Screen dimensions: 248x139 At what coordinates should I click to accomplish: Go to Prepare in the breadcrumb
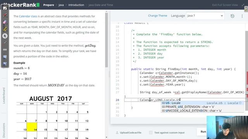(48, 5)
